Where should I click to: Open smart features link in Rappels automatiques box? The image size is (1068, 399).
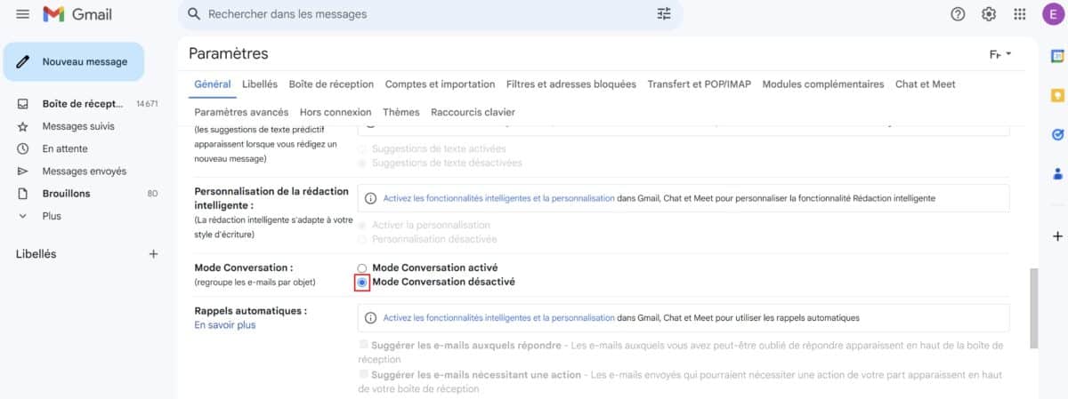click(x=498, y=317)
